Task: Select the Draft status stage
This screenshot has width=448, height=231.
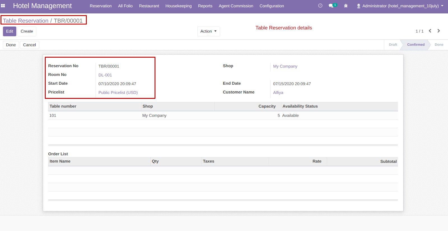Action: [393, 45]
